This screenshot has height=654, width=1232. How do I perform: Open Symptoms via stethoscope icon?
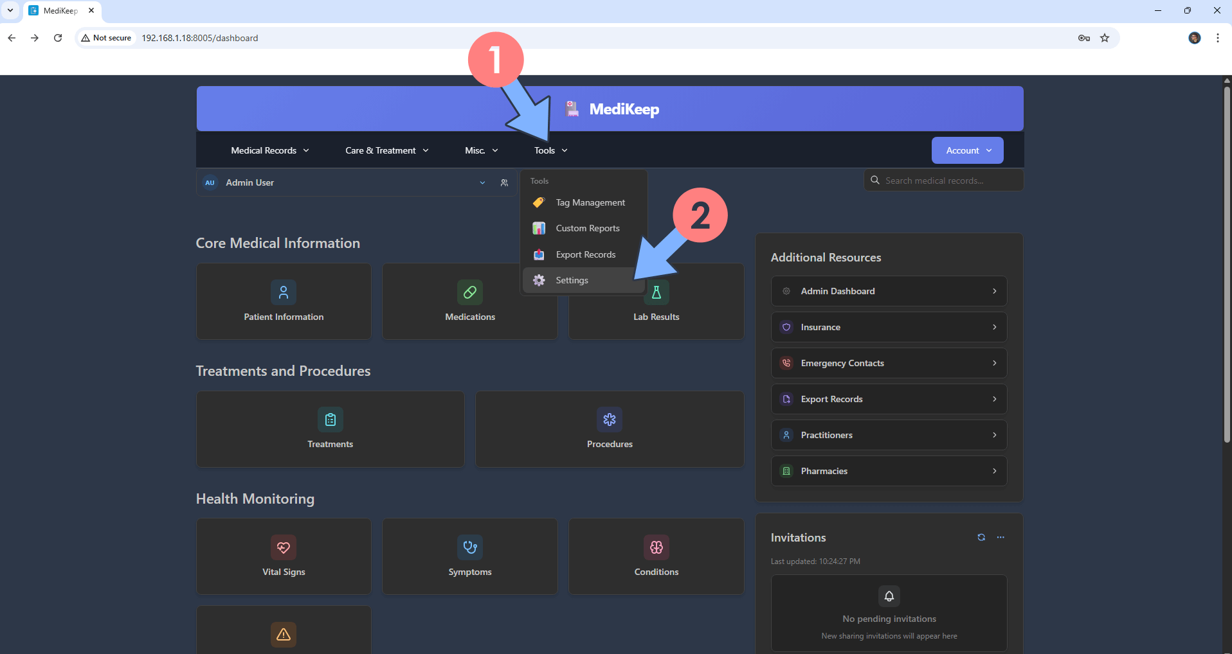pyautogui.click(x=470, y=547)
